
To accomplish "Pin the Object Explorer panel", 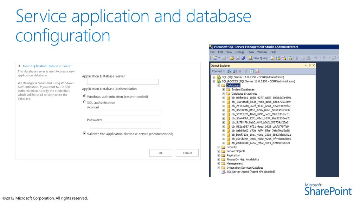I will (x=309, y=65).
